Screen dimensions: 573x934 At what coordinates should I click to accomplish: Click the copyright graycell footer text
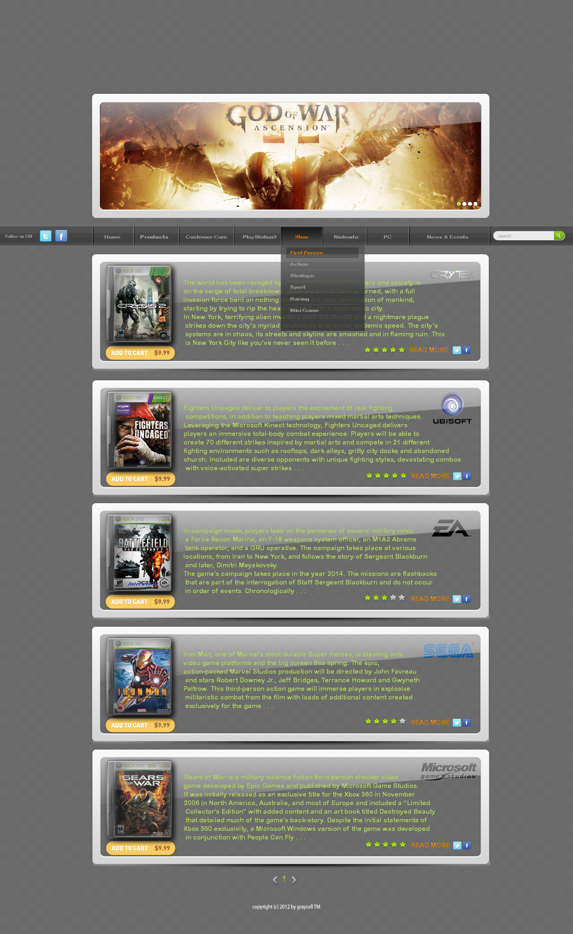pyautogui.click(x=286, y=907)
